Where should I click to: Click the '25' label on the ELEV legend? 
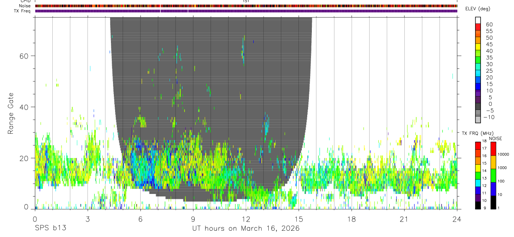coord(489,71)
